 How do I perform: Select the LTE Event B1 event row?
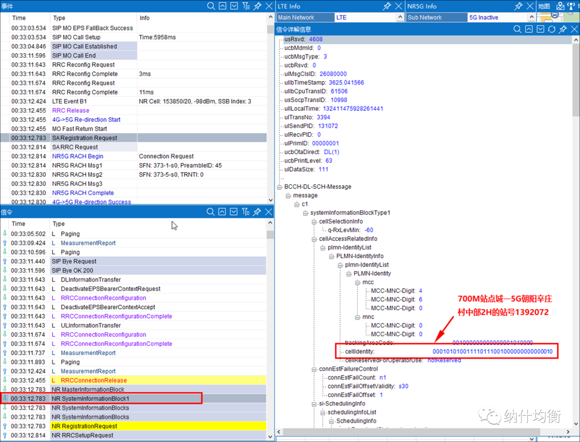(133, 101)
